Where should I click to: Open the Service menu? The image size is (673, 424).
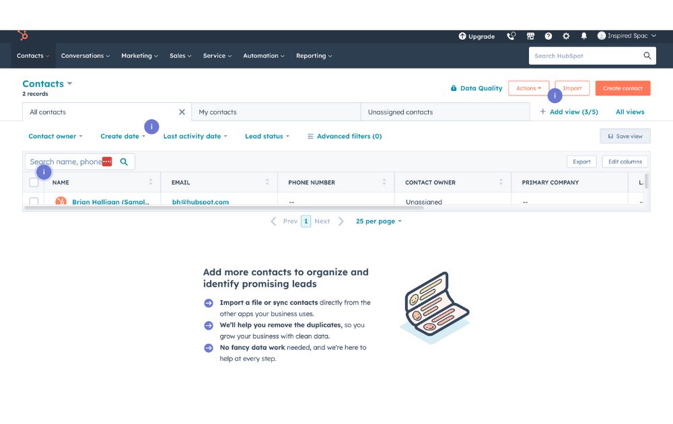[x=217, y=56]
